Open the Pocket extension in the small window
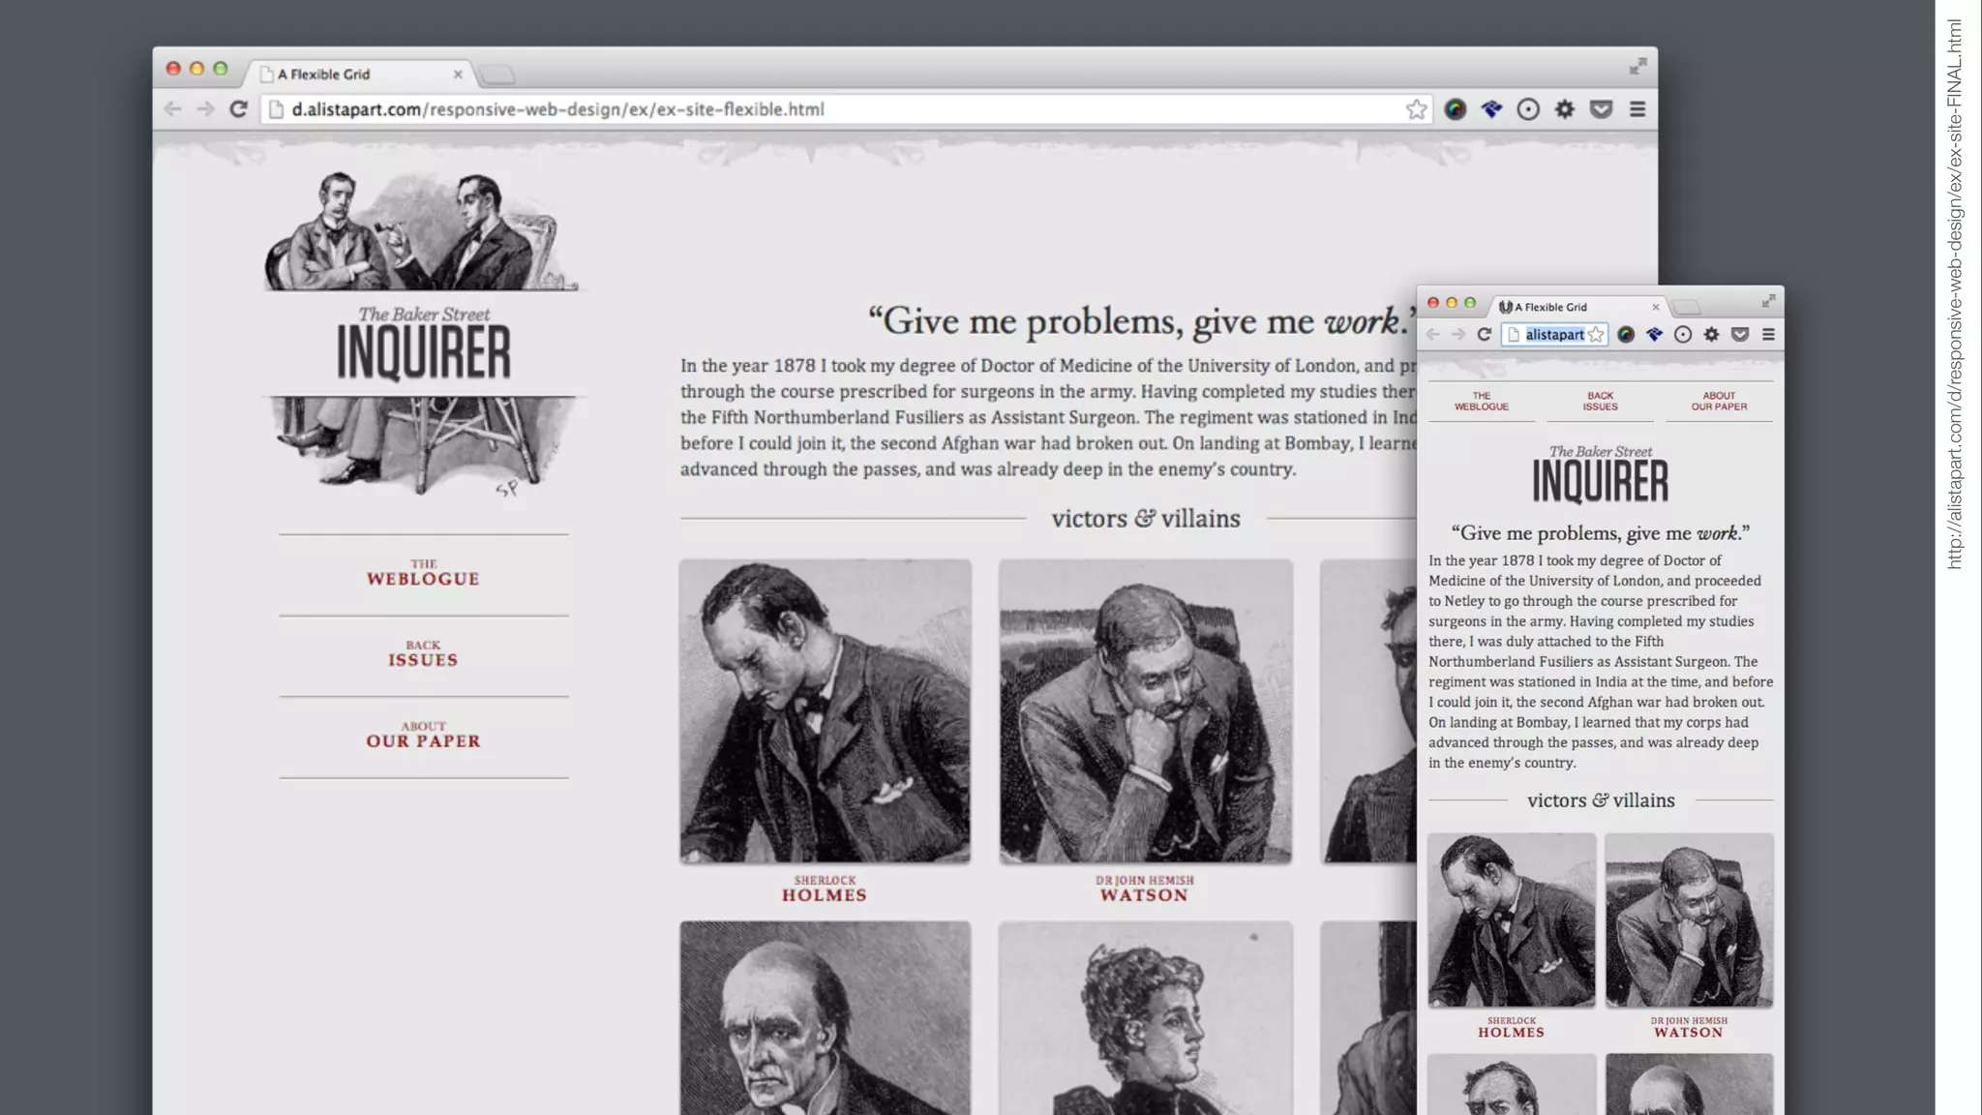Screen dimensions: 1982x1115 (1740, 334)
